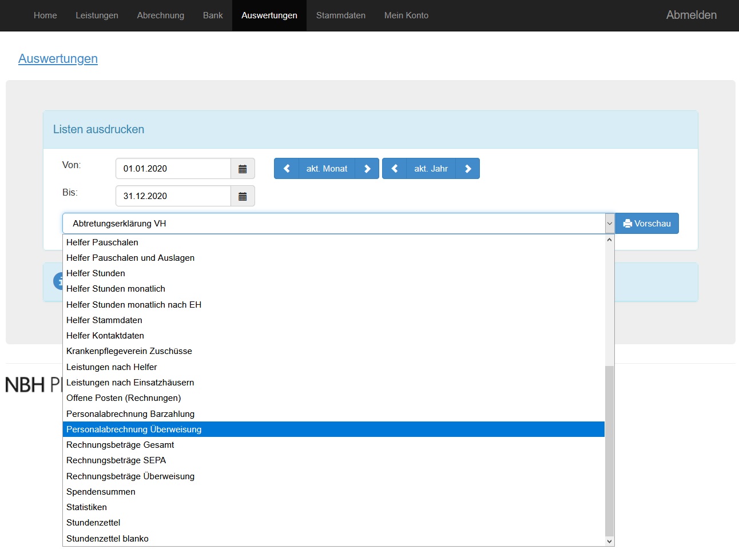The height and width of the screenshot is (549, 739).
Task: Go to previous month with left arrow
Action: 287,169
